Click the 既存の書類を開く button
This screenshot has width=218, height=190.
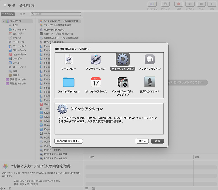pyautogui.click(x=68, y=141)
